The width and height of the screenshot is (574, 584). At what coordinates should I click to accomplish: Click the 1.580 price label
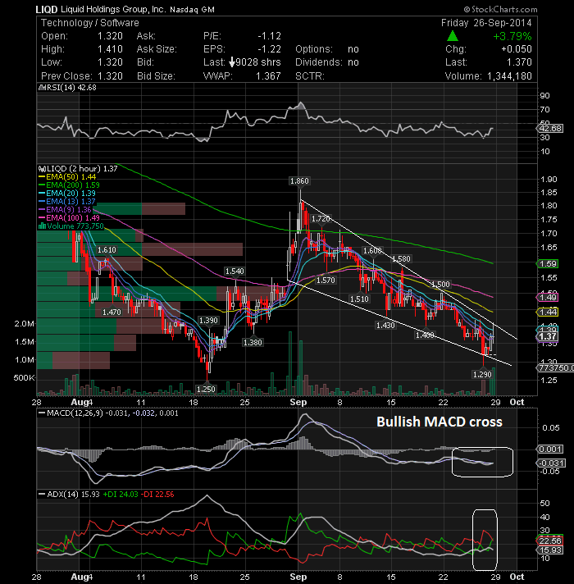[x=401, y=259]
